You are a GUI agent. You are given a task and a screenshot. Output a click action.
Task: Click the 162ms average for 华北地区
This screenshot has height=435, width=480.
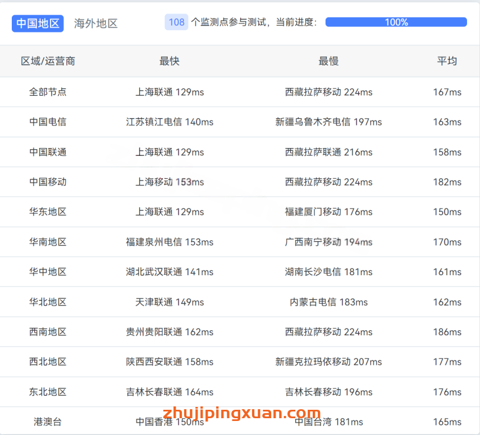pyautogui.click(x=447, y=302)
